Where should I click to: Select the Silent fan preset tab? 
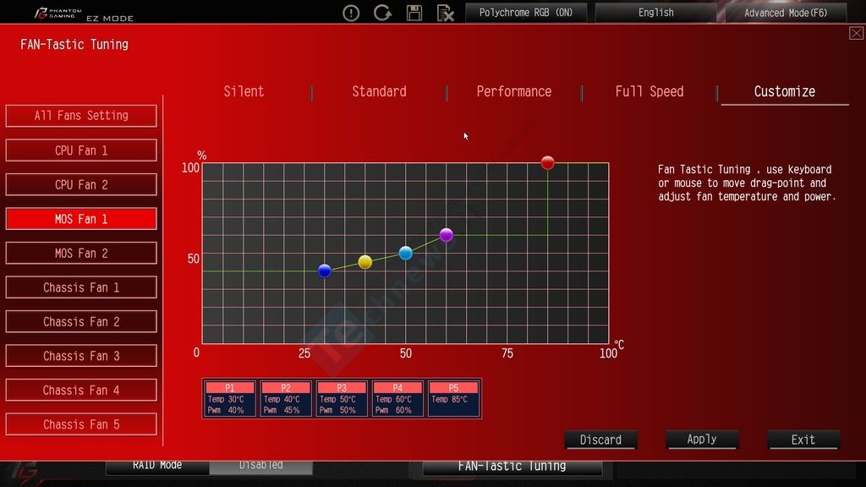(244, 91)
